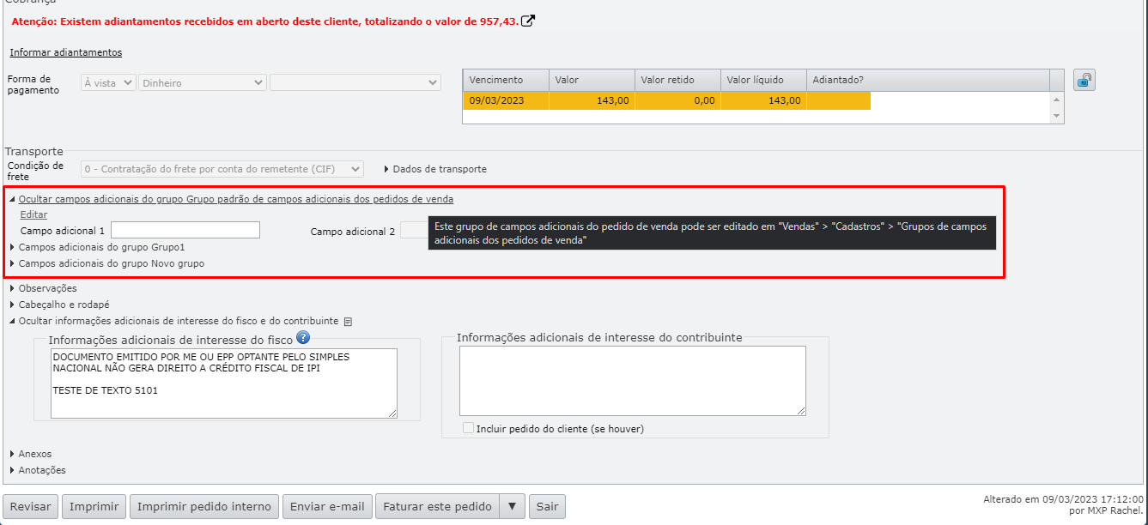This screenshot has width=1148, height=525.
Task: Click the Valor líquido column header
Action: [763, 80]
